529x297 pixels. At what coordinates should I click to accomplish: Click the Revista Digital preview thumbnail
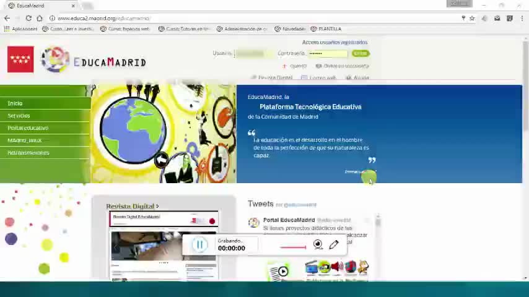coord(164,246)
